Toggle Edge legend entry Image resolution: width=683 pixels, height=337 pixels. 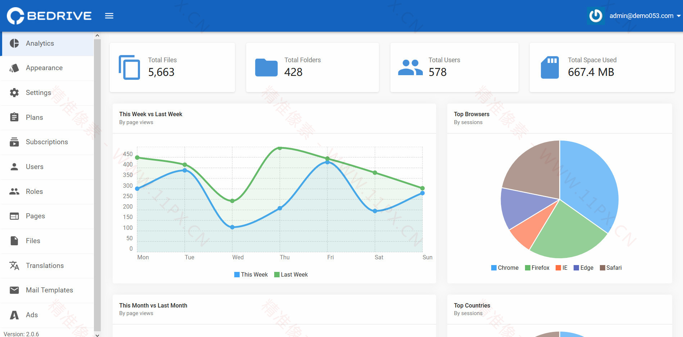[x=583, y=268]
